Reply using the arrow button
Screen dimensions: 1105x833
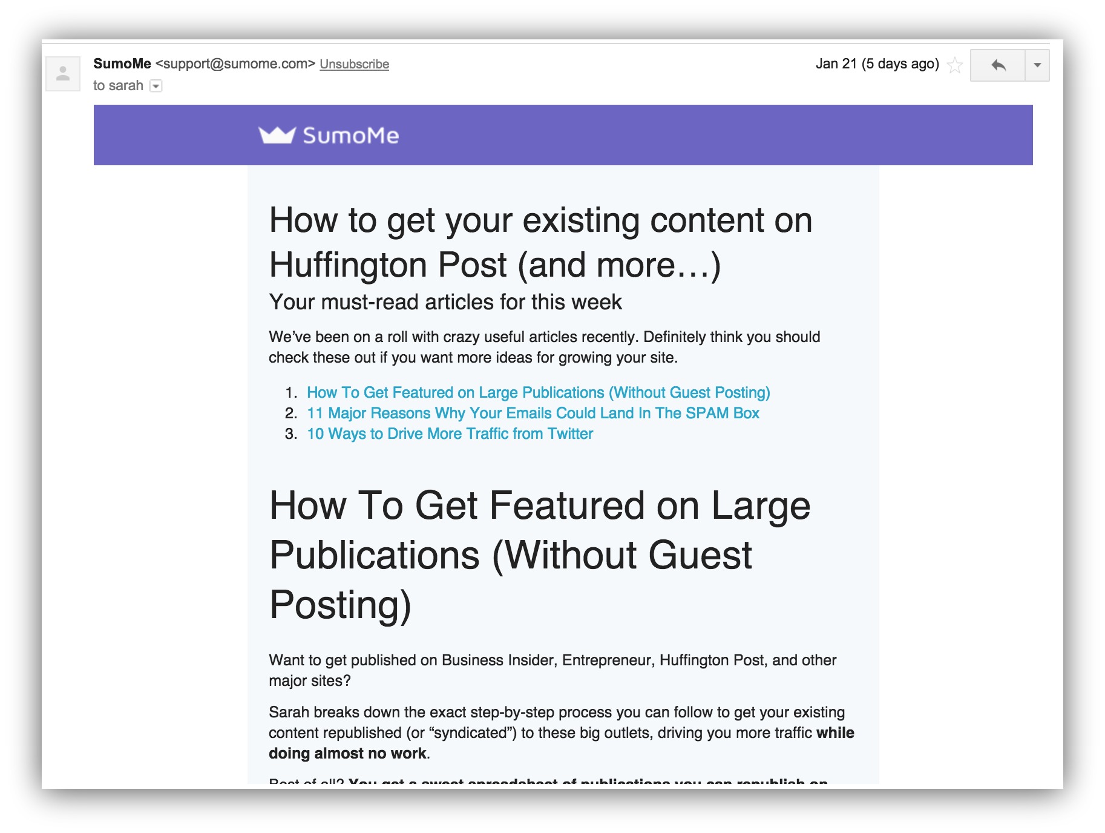[998, 65]
